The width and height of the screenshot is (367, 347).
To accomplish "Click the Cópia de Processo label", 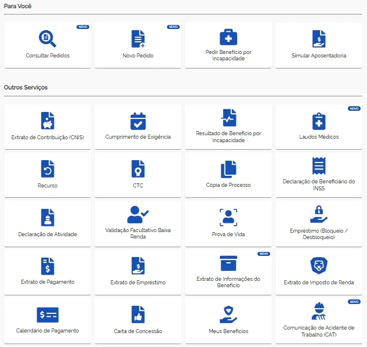I will coord(228,185).
